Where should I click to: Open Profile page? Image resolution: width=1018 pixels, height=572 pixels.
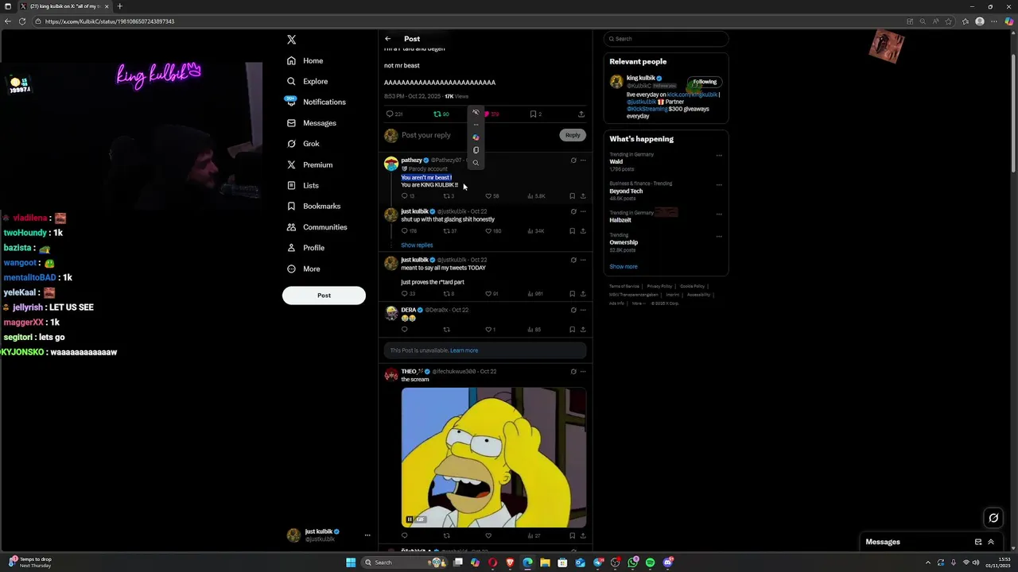pyautogui.click(x=305, y=248)
